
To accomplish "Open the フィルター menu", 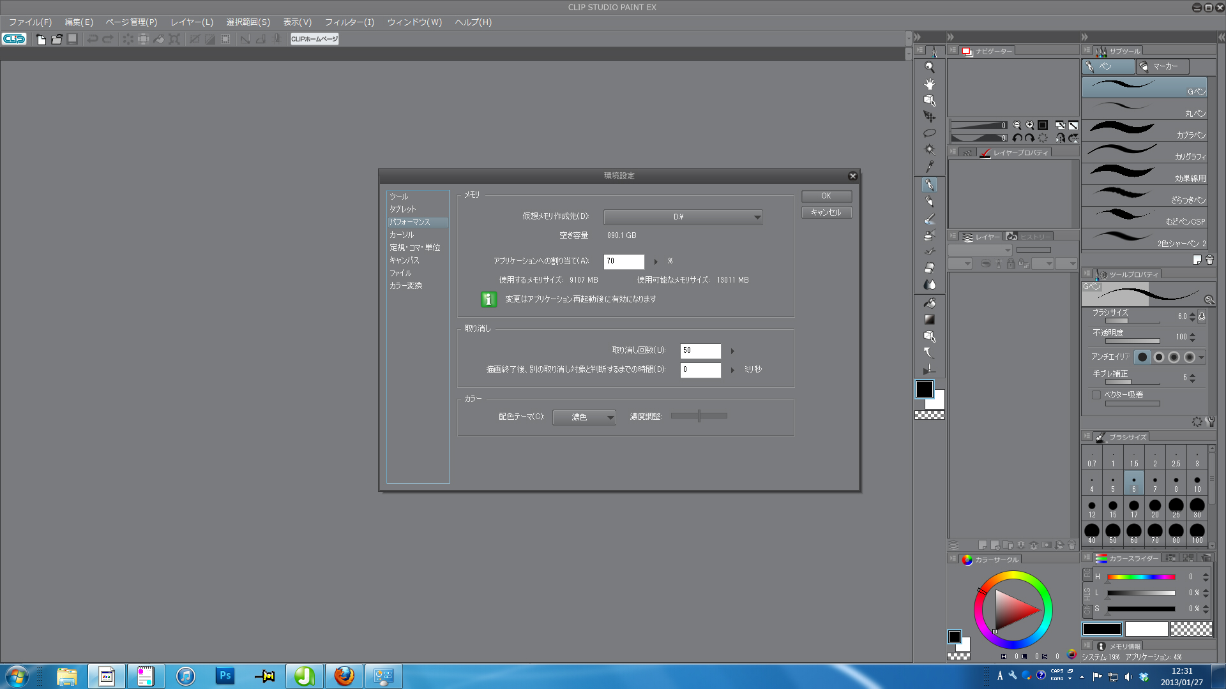I will click(349, 22).
